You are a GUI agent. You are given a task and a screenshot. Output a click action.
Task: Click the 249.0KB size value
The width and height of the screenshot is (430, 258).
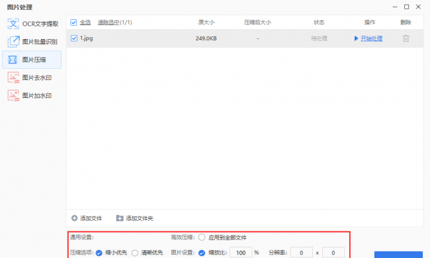click(x=206, y=38)
